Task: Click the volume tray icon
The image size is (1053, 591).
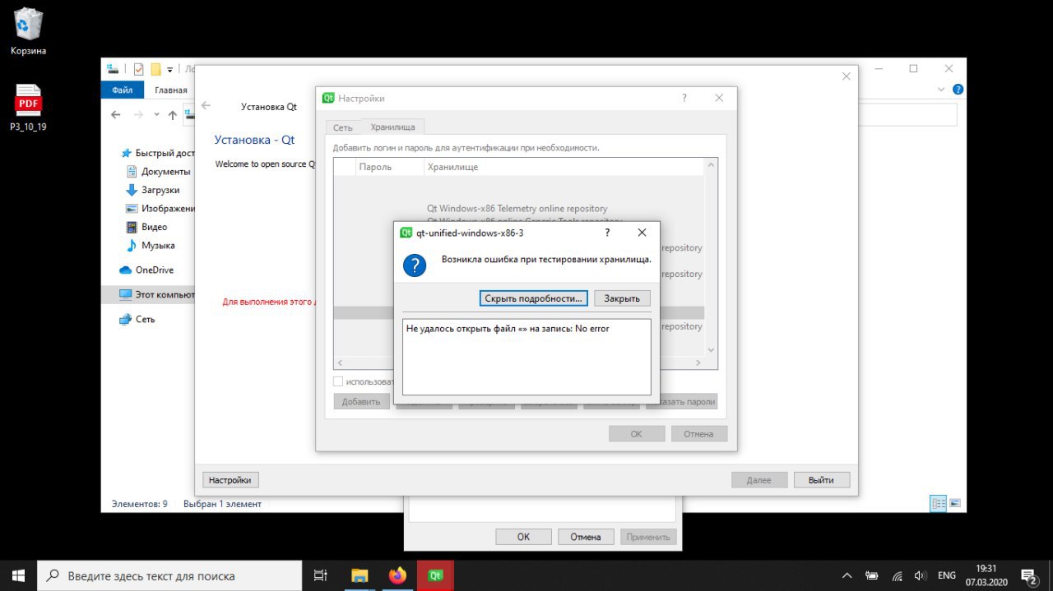Action: click(921, 575)
